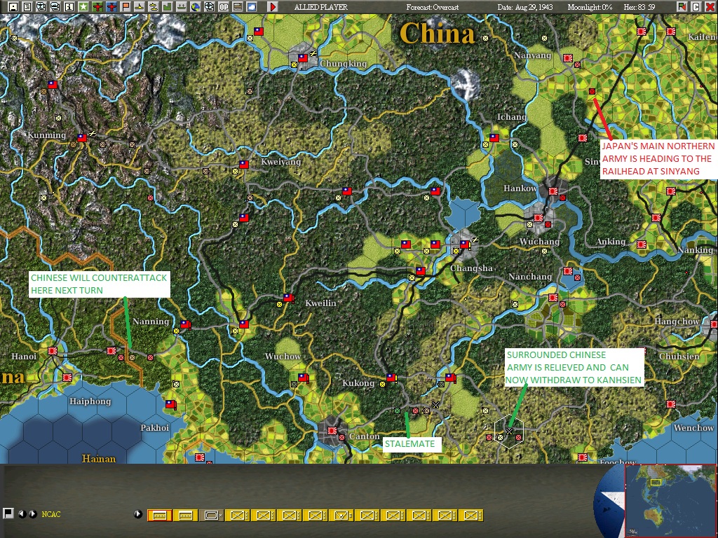Click the red arrow end turn button
The height and width of the screenshot is (538, 718).
(273, 6)
